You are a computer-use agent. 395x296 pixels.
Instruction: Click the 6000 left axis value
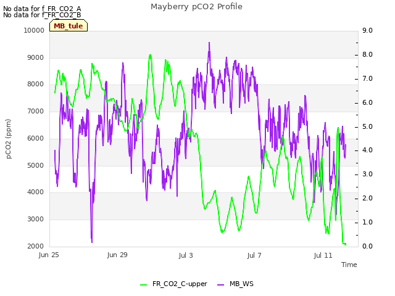[36, 138]
